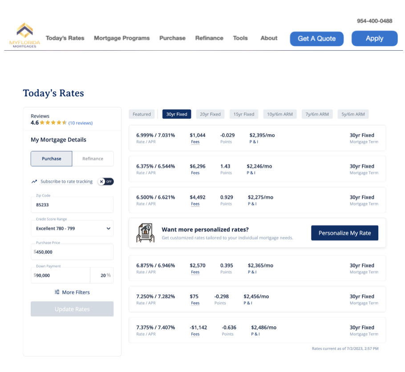The image size is (405, 372).
Task: Open the Credit Score Range dropdown
Action: pyautogui.click(x=72, y=228)
